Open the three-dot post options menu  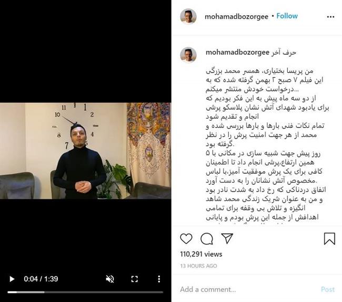coord(330,17)
